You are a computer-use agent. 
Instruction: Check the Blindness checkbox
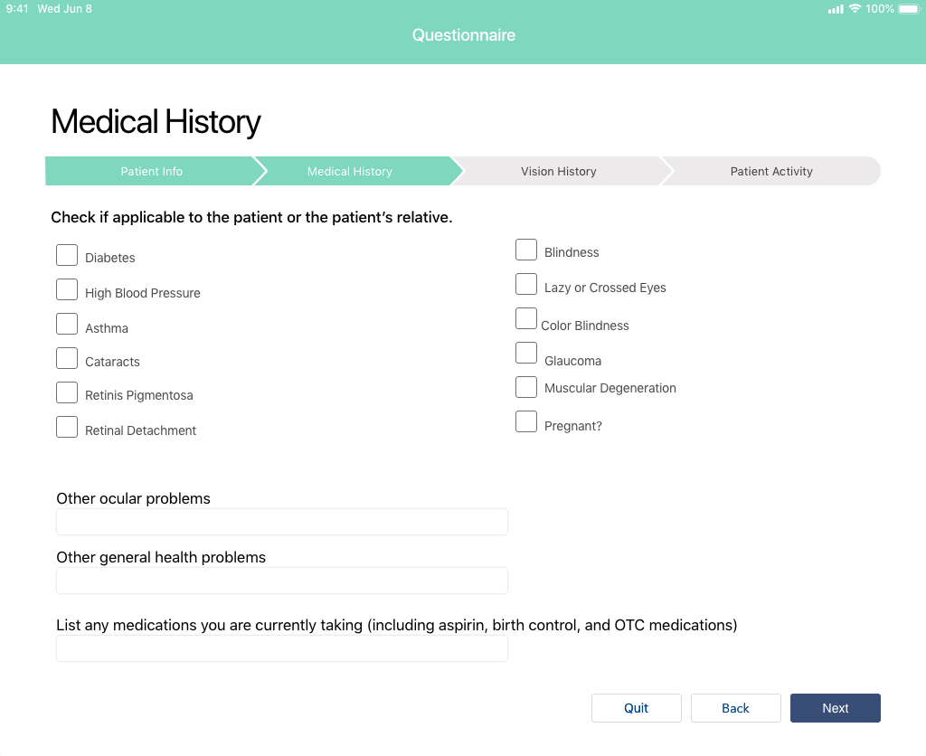[x=526, y=250]
